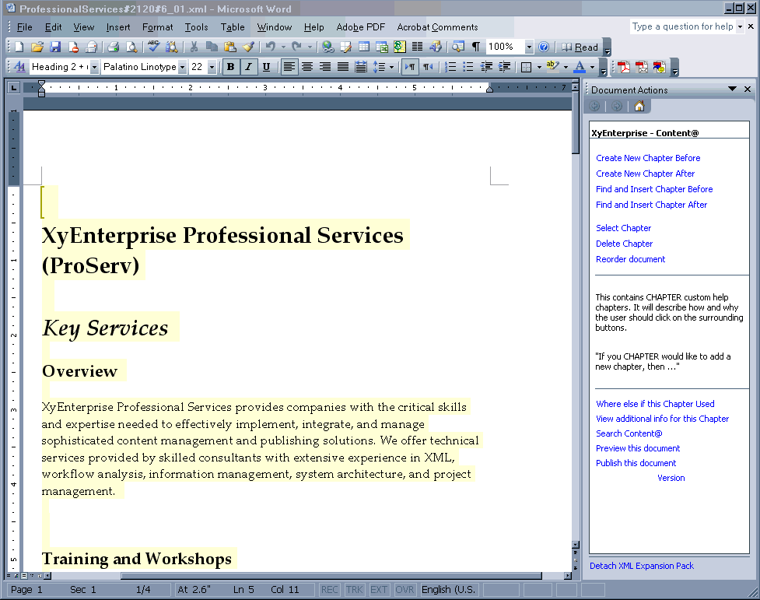Copy the selection

tap(212, 47)
